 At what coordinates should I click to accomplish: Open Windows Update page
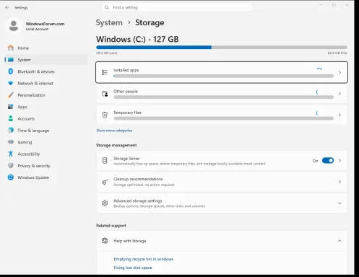click(x=46, y=177)
